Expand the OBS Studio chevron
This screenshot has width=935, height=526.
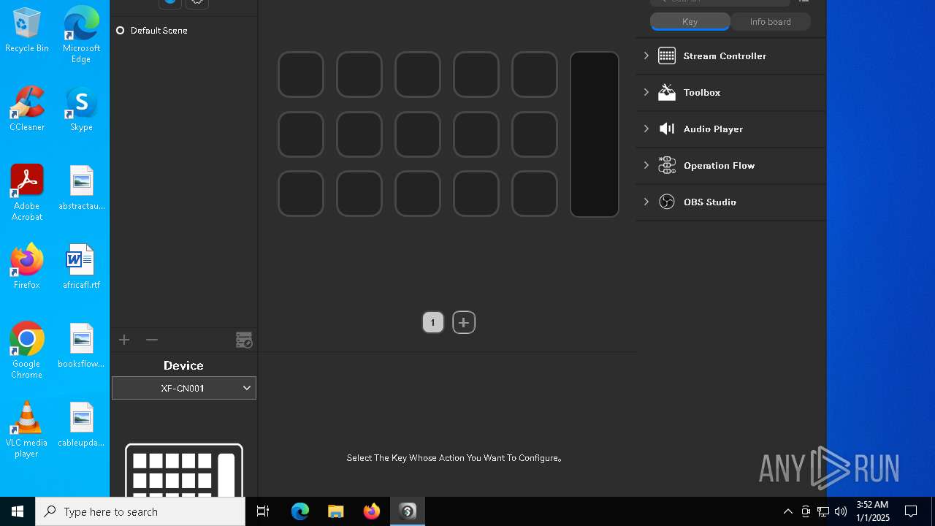(646, 202)
